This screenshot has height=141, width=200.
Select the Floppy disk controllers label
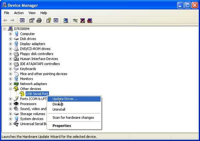tap(36, 54)
